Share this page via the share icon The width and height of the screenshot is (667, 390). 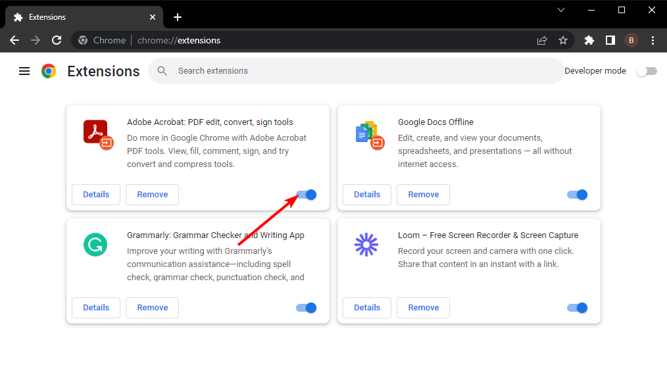542,40
